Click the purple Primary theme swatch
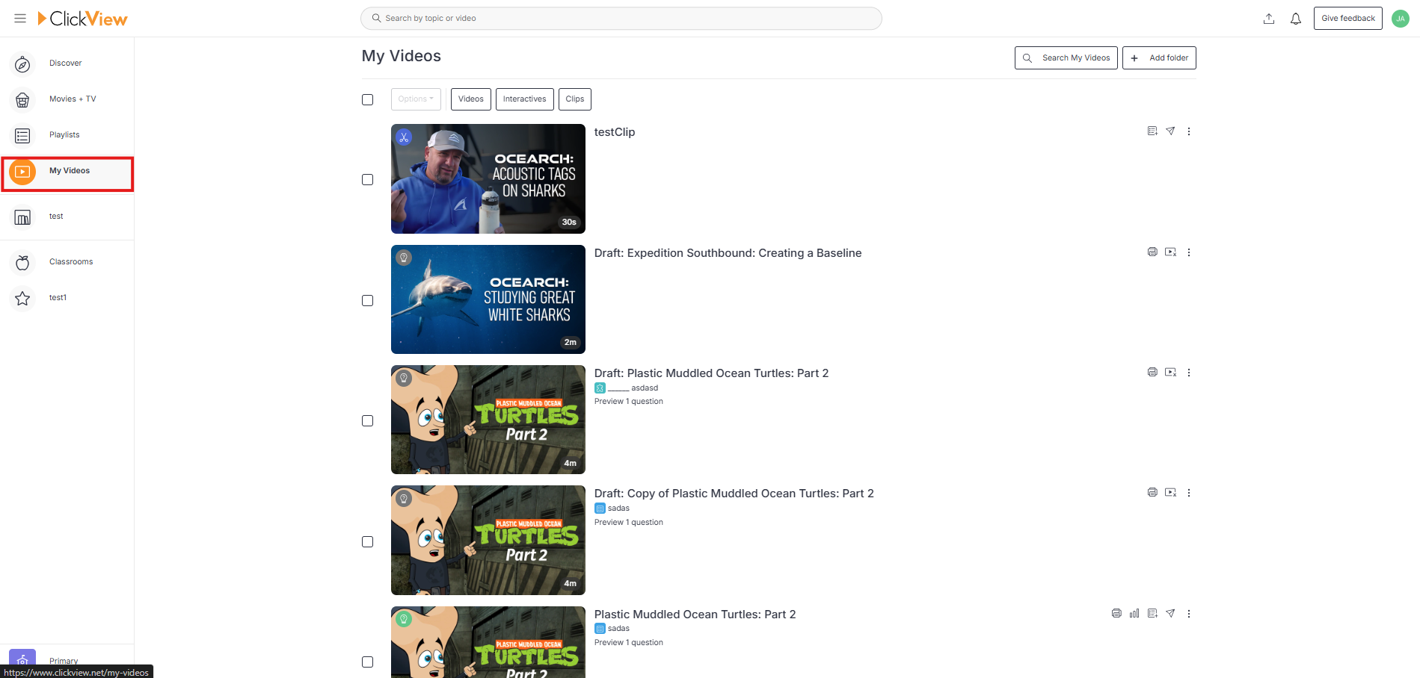This screenshot has width=1420, height=678. 22,659
